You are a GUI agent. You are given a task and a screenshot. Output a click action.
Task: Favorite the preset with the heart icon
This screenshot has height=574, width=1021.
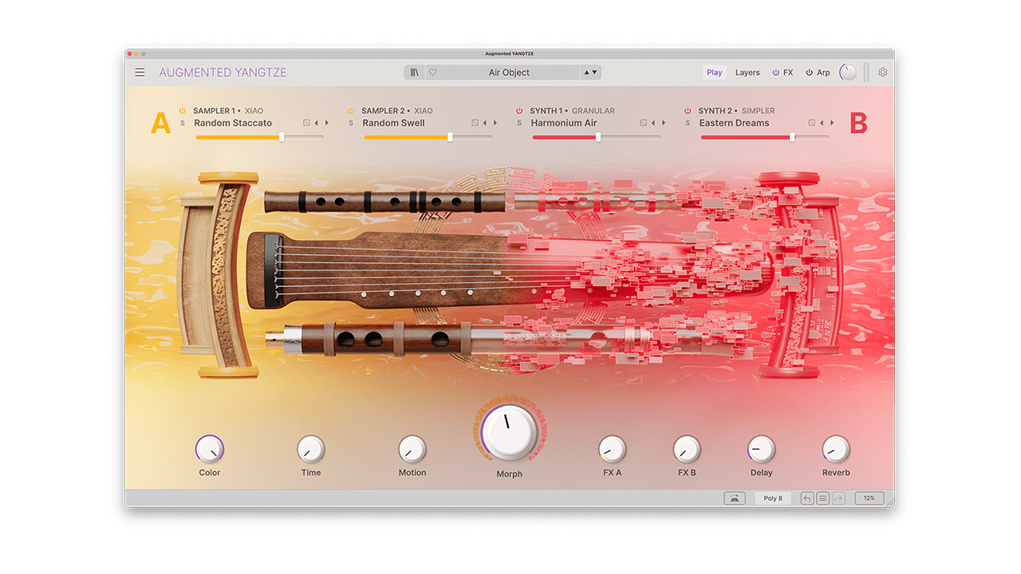[433, 73]
